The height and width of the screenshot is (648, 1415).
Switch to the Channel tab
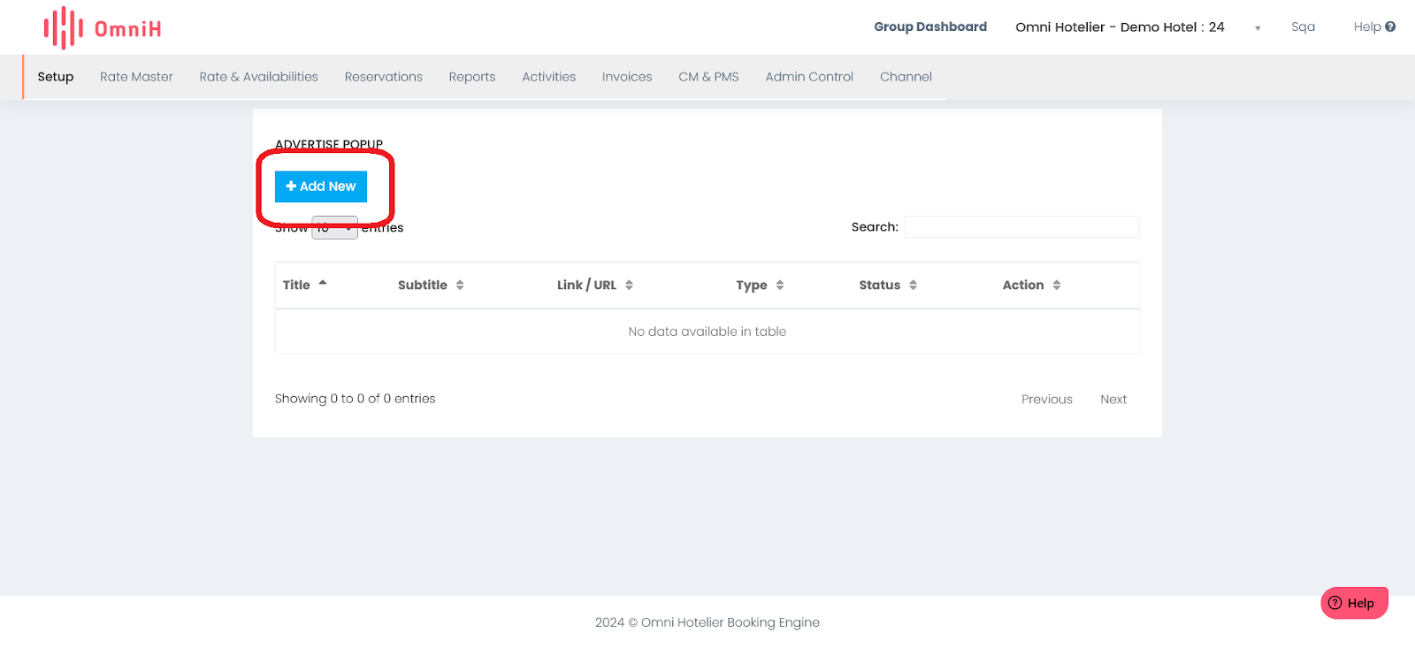pyautogui.click(x=906, y=77)
